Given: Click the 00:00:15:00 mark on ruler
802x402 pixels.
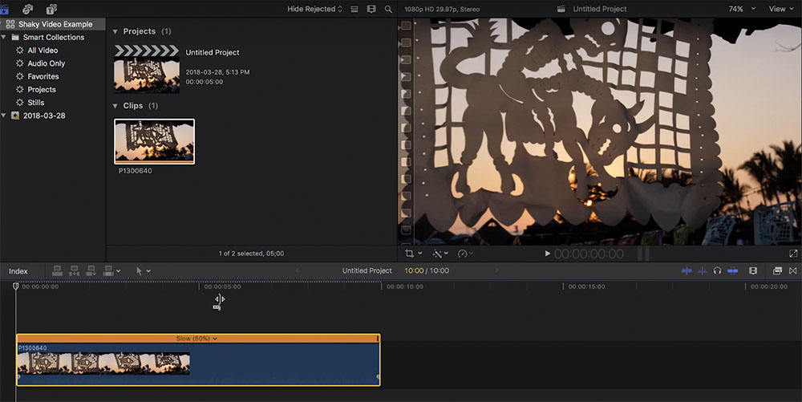Looking at the screenshot, I should click(x=587, y=287).
